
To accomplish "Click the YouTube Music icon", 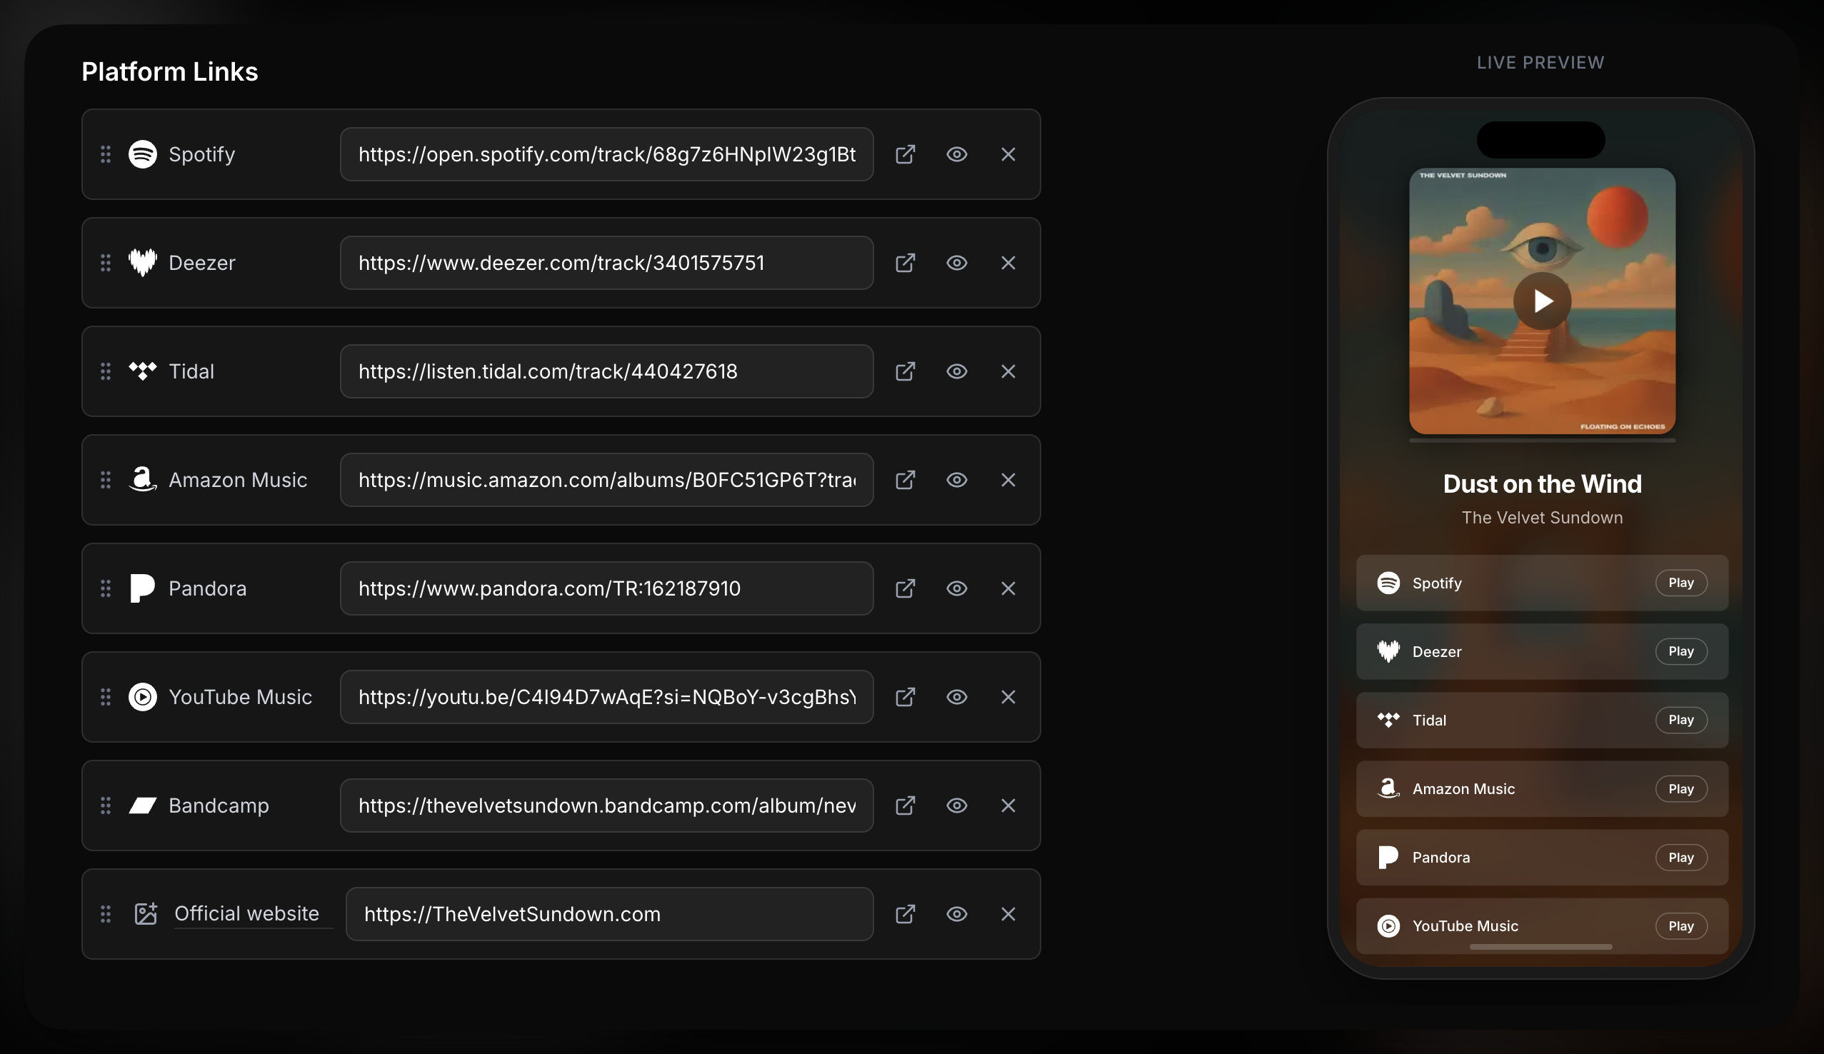I will 143,697.
